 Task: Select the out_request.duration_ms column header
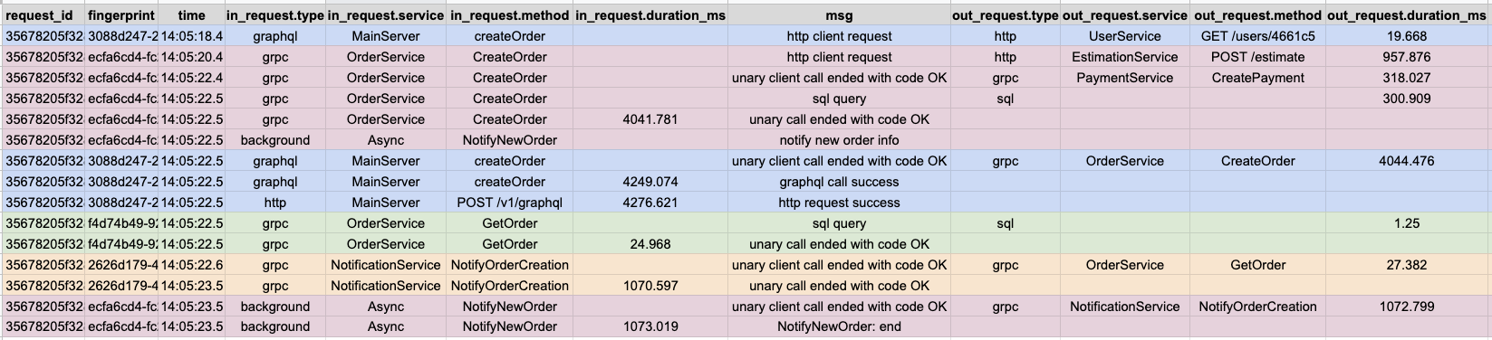click(x=1407, y=15)
